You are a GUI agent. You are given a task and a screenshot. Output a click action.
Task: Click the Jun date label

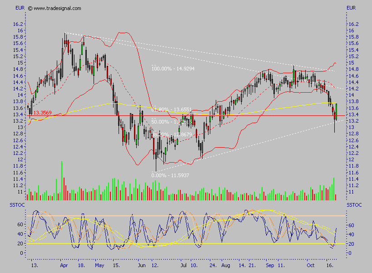142,265
